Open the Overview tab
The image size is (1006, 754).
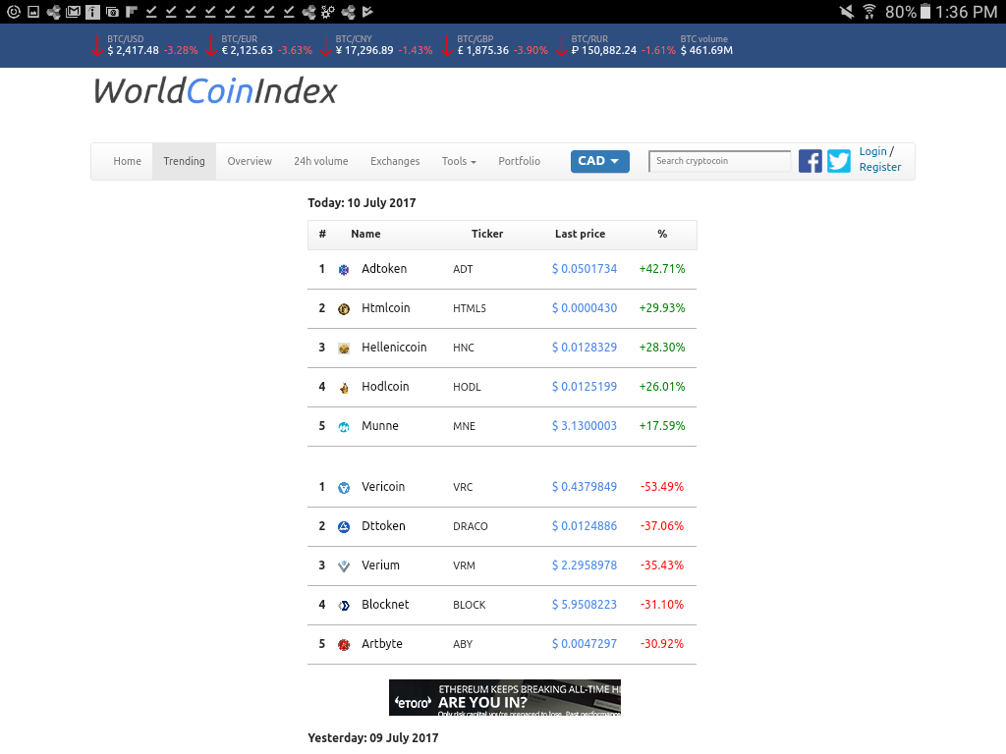[x=250, y=162]
